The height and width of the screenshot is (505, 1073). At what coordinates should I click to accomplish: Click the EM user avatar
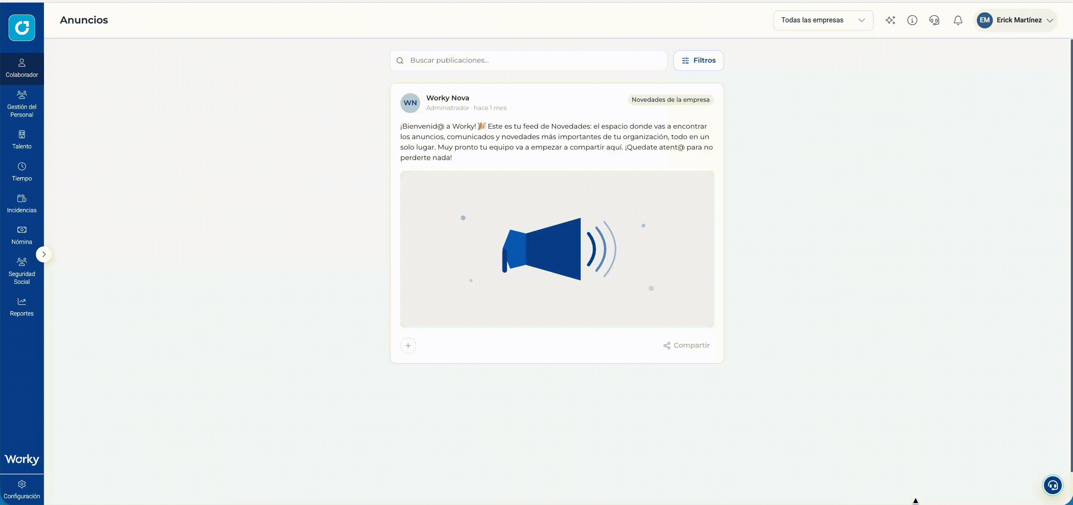pyautogui.click(x=985, y=20)
